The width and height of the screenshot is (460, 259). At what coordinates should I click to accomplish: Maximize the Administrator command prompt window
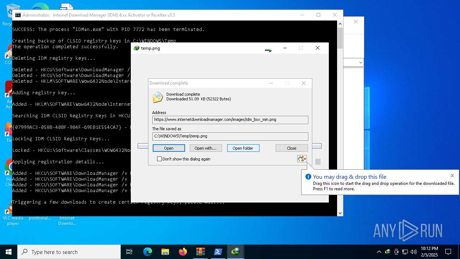tap(318, 15)
